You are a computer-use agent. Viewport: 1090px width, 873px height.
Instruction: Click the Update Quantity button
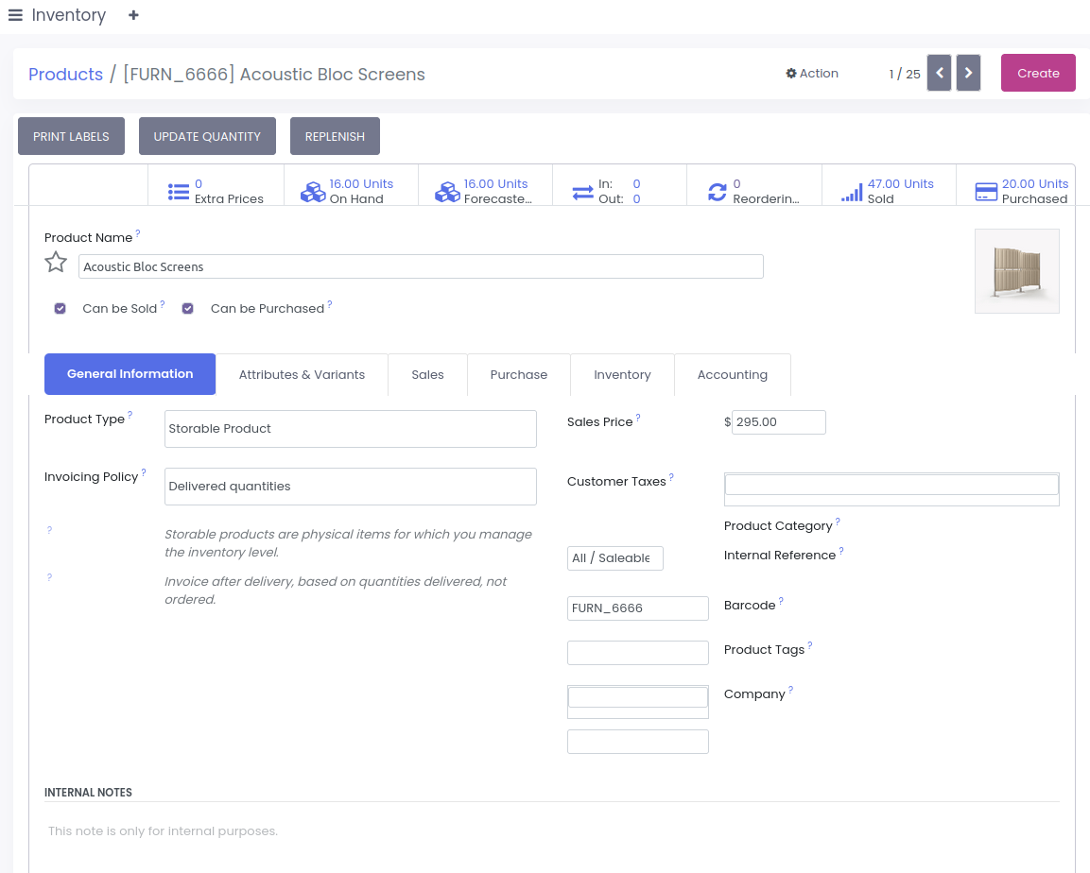point(207,136)
